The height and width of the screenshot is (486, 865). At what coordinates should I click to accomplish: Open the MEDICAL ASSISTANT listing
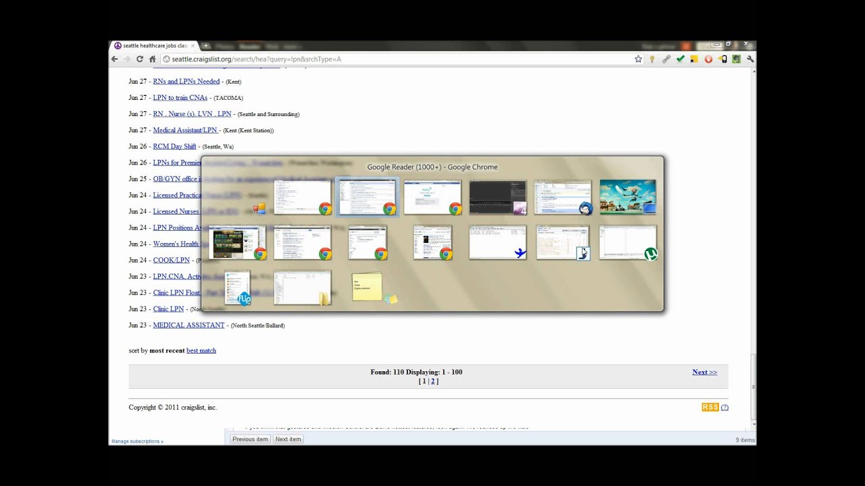pyautogui.click(x=189, y=325)
